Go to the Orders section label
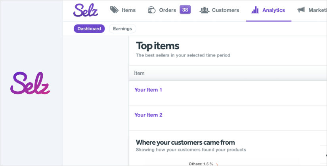Viewport: 327px width, 166px height. [167, 10]
